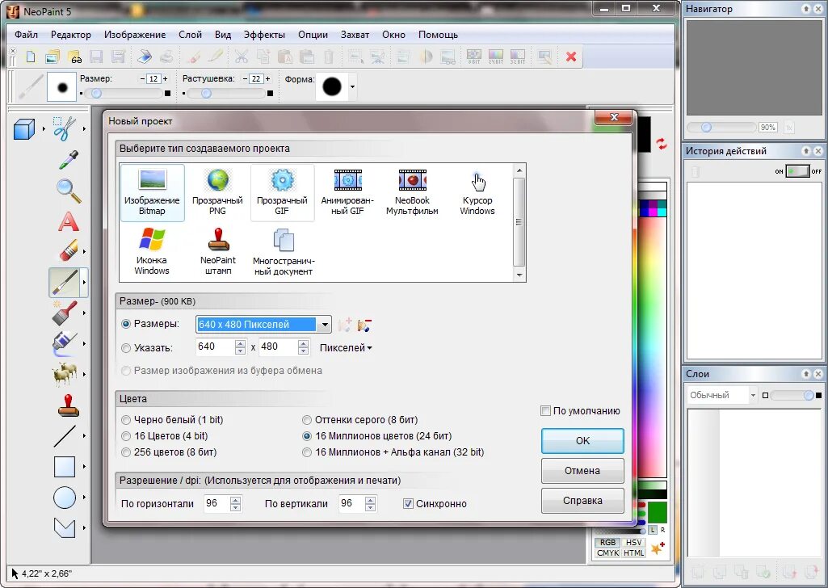Click the remove custom size icon
Image resolution: width=828 pixels, height=588 pixels.
click(x=364, y=325)
